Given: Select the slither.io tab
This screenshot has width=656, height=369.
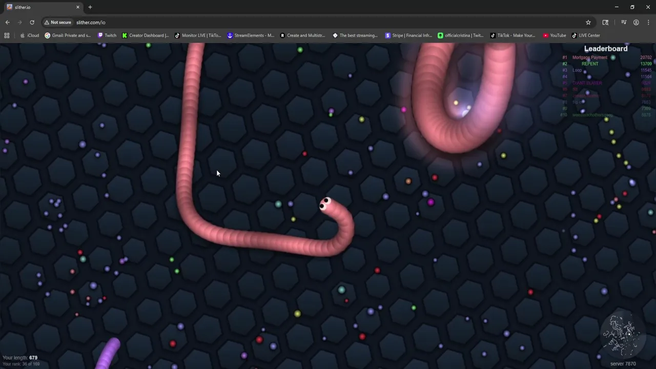Looking at the screenshot, I should [x=43, y=7].
